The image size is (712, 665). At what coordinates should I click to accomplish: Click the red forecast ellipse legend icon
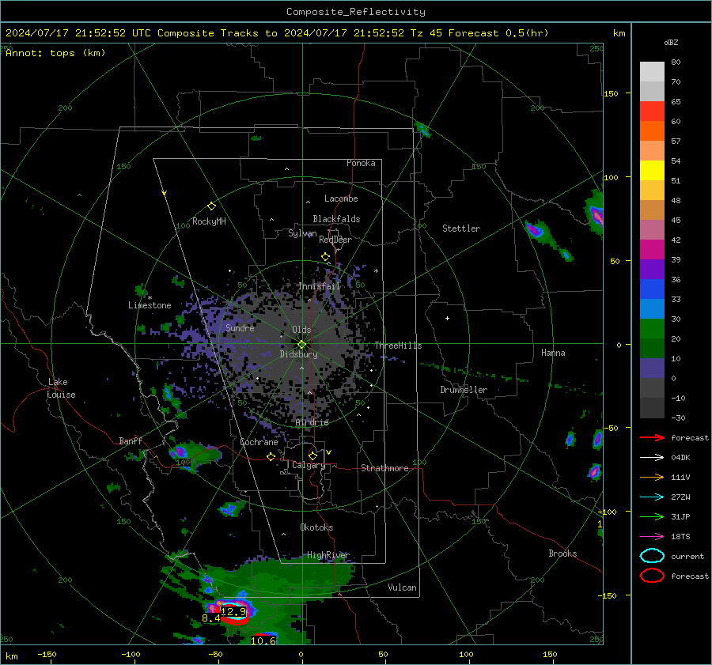(x=652, y=576)
